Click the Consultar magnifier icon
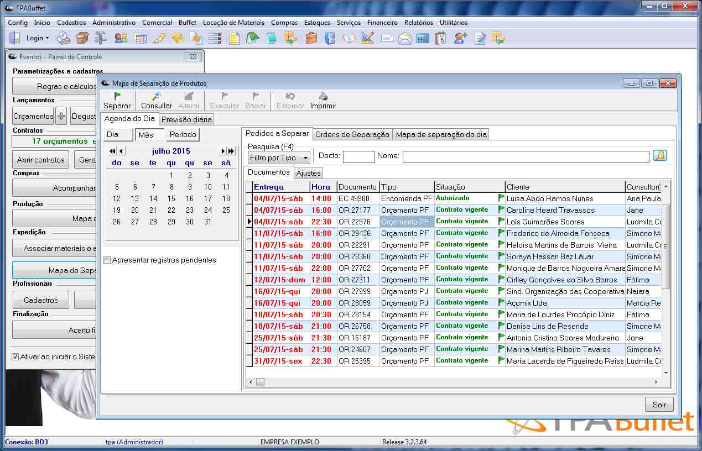702x451 pixels. [x=157, y=96]
